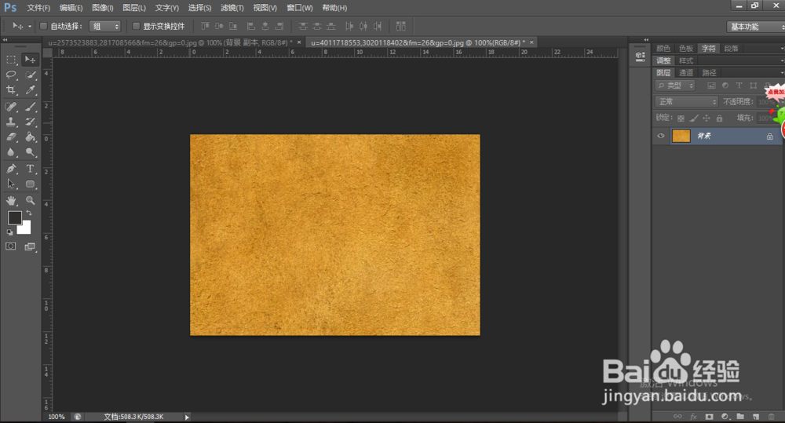Viewport: 785px width, 423px height.
Task: Open the 滤镜(T) menu
Action: click(x=232, y=8)
